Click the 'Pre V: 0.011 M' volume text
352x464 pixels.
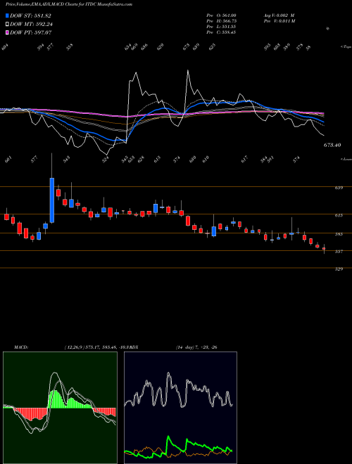[x=279, y=21]
